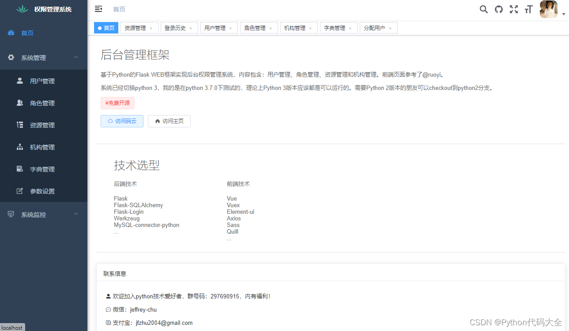Click the 角色管理 people icon
The height and width of the screenshot is (331, 569).
(20, 103)
